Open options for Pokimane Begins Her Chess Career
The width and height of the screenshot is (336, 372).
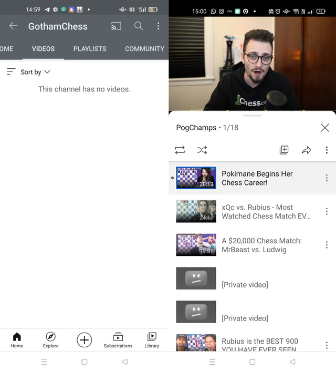327,178
